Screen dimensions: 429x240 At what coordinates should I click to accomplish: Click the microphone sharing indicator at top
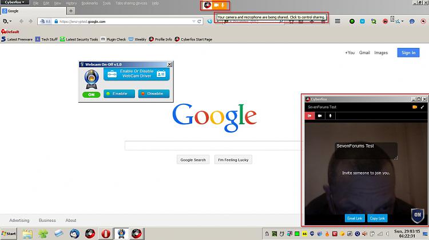223,5
